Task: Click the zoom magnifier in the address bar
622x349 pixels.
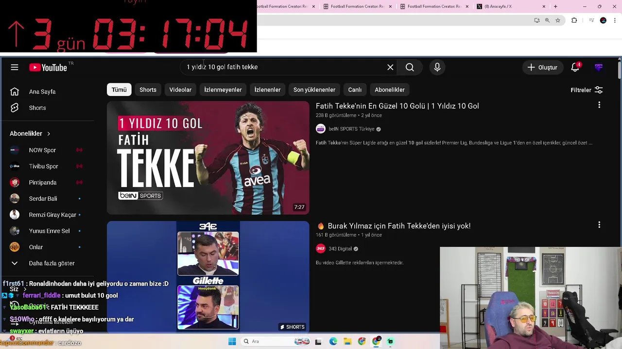Action: coord(547,20)
